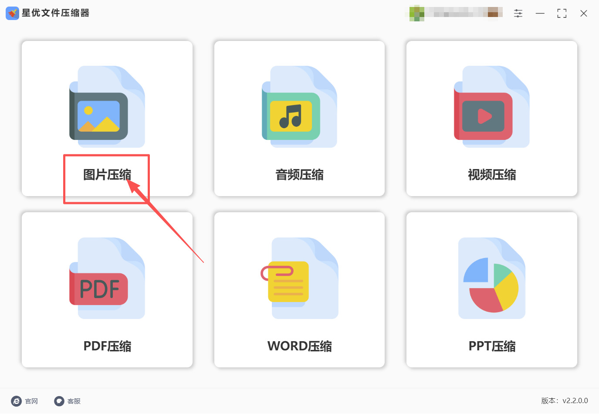Select the 视频压缩 label
This screenshot has width=599, height=414.
click(x=492, y=175)
